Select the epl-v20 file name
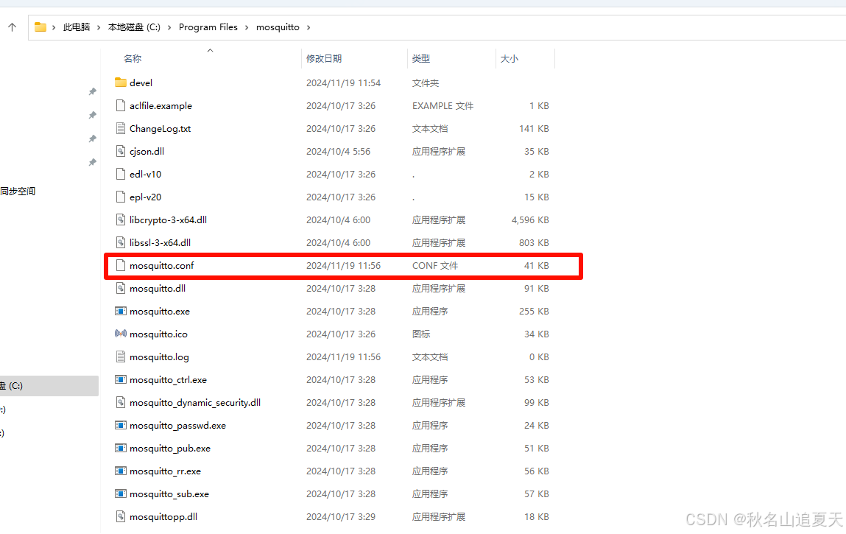Viewport: 846px width, 534px height. pyautogui.click(x=146, y=197)
